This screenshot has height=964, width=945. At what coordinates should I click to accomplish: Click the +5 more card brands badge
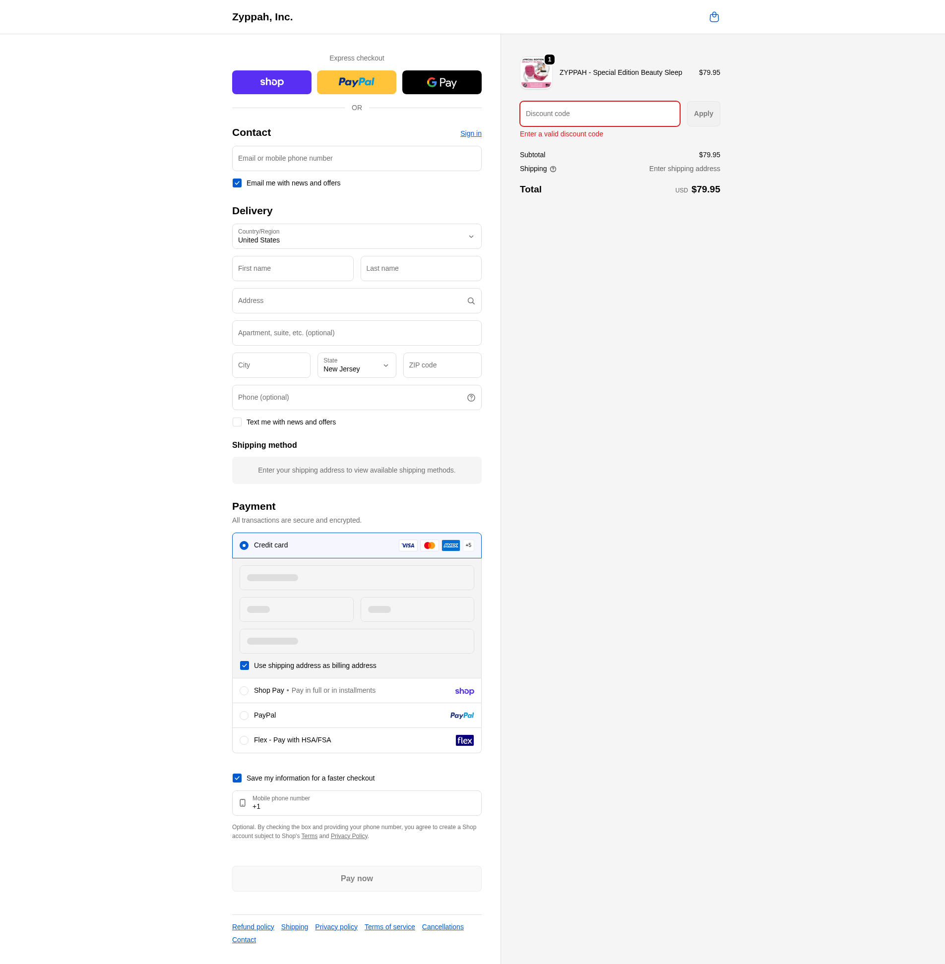click(x=468, y=545)
